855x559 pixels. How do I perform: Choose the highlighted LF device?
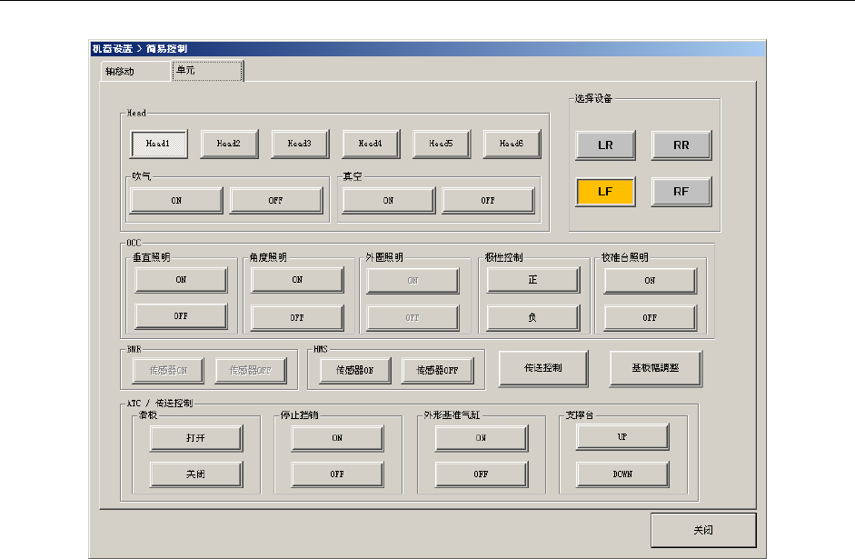tap(605, 192)
